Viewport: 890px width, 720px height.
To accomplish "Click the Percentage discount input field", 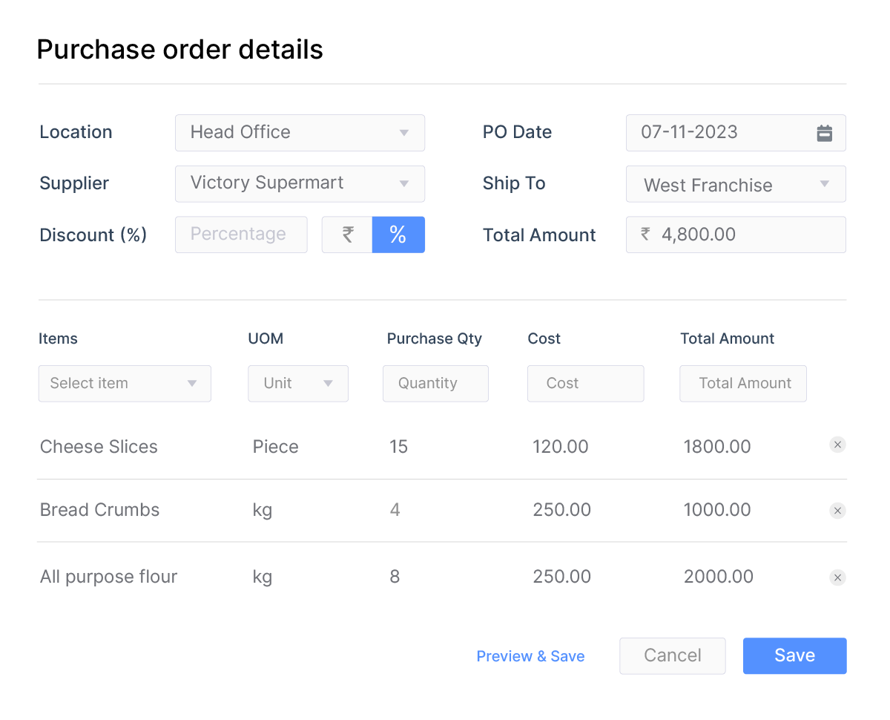I will (241, 235).
